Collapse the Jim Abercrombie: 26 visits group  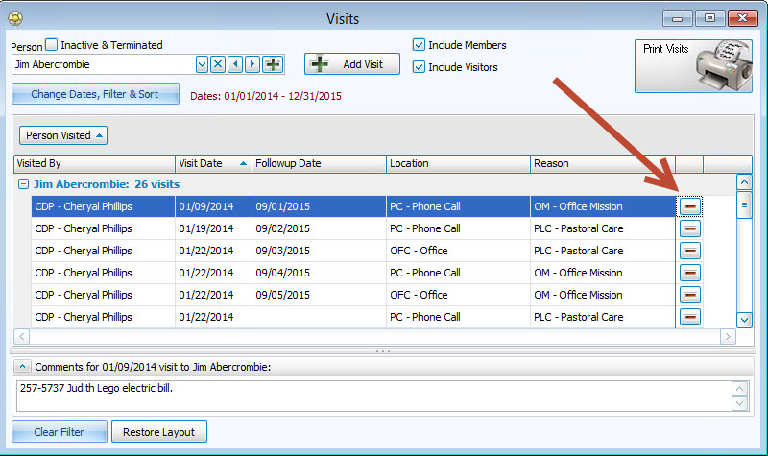point(24,184)
